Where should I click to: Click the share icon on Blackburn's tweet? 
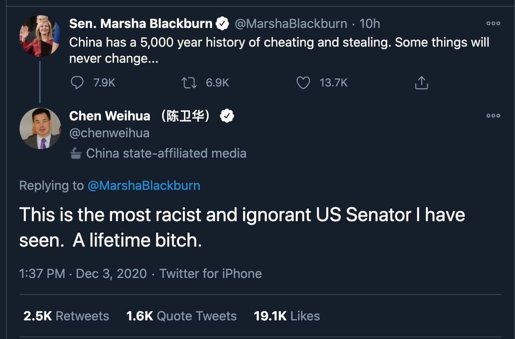pyautogui.click(x=421, y=83)
